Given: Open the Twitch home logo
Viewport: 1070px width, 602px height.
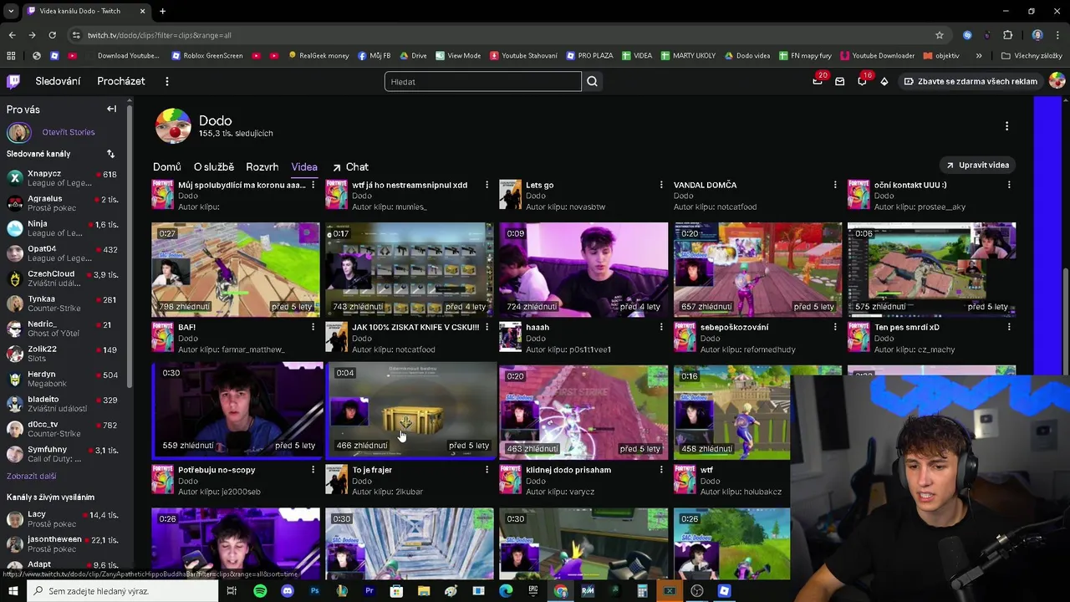Looking at the screenshot, I should 13,81.
